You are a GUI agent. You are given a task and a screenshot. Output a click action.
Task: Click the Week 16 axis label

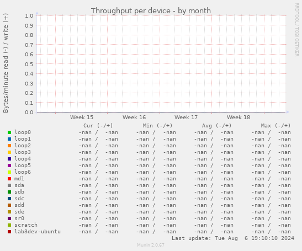click(x=134, y=117)
